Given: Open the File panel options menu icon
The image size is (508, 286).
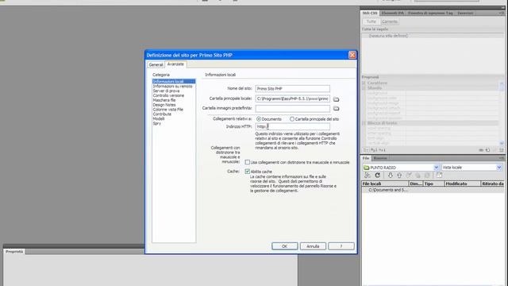Looking at the screenshot, I should tap(501, 158).
